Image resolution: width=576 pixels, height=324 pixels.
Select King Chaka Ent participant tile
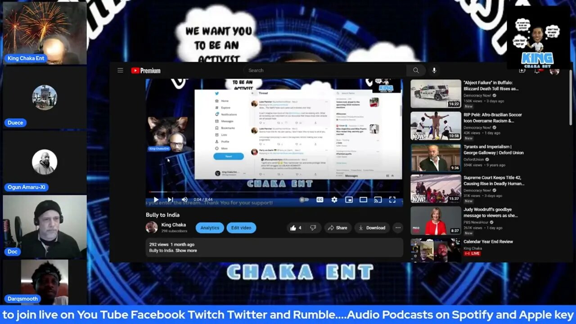44,33
